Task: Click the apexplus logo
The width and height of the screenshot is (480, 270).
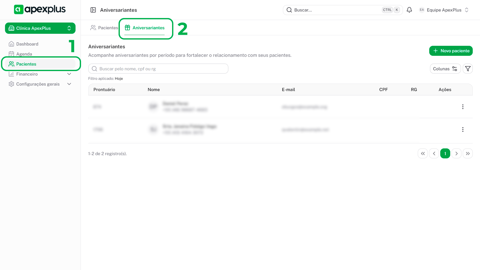Action: [40, 10]
